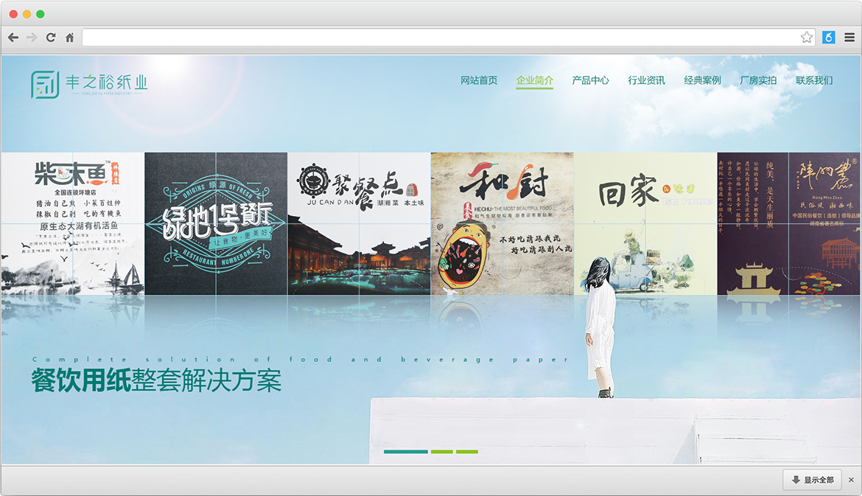Visit 厂房实拍 page
The height and width of the screenshot is (496, 862).
click(x=758, y=80)
